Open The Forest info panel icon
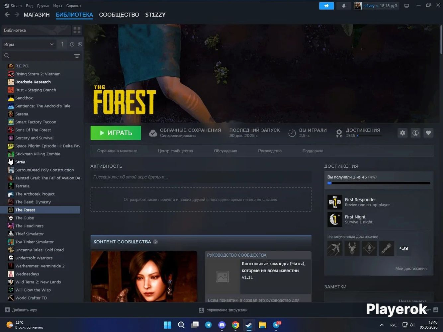443x332 pixels. (415, 133)
